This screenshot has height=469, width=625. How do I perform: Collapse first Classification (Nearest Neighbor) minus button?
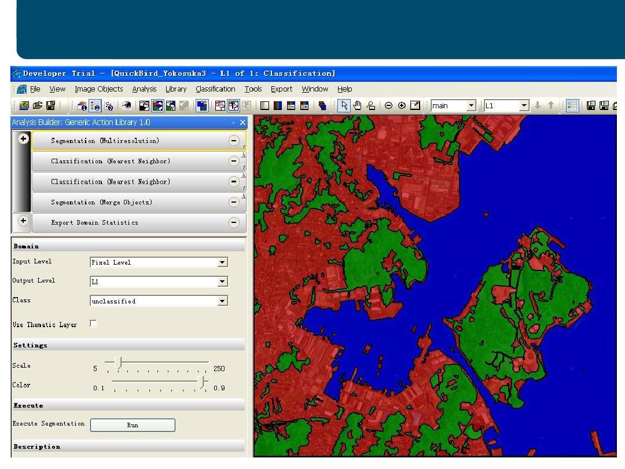[234, 161]
